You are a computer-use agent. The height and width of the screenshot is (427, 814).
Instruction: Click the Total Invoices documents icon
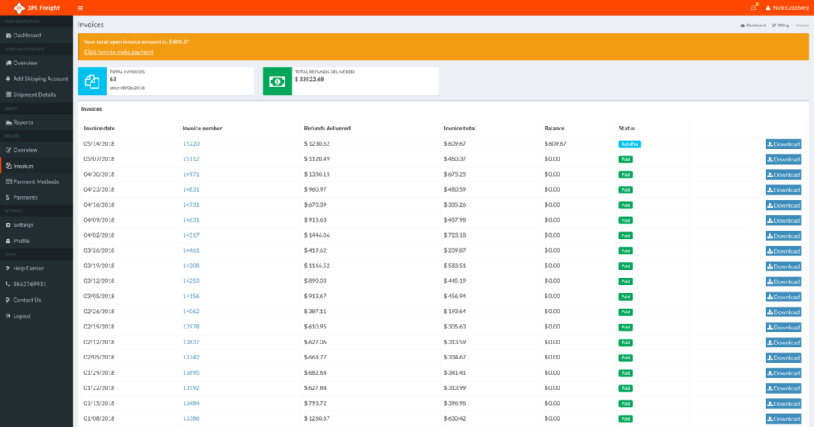point(92,81)
